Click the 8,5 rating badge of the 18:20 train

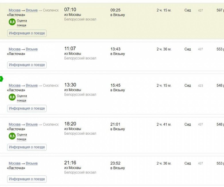point(12,136)
